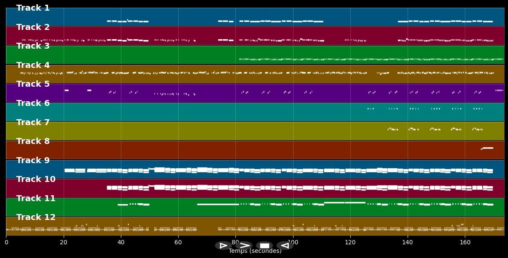Click the right-pointing triangle-with-bar playback button
The width and height of the screenshot is (508, 258).
click(223, 246)
